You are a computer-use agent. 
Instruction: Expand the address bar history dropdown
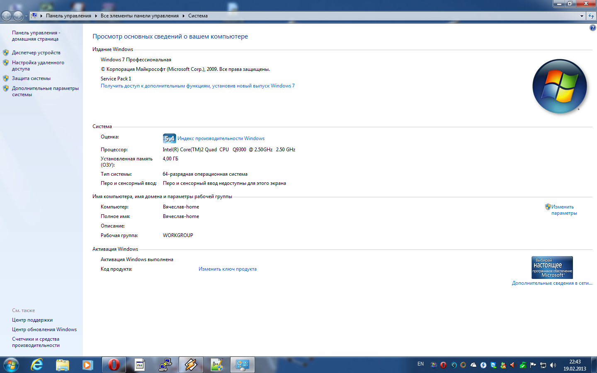pos(582,16)
